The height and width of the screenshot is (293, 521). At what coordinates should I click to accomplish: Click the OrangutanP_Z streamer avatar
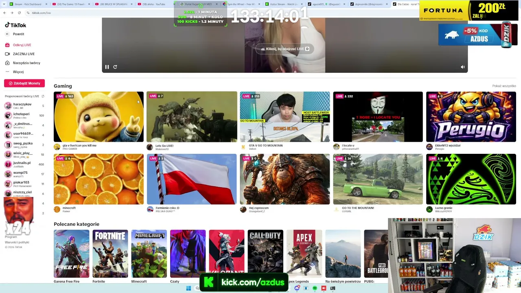243,210
